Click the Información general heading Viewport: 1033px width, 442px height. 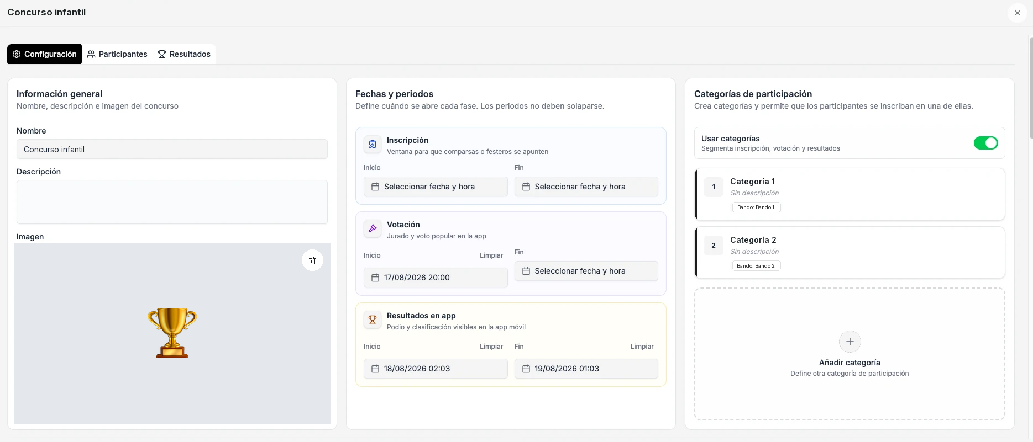(59, 94)
